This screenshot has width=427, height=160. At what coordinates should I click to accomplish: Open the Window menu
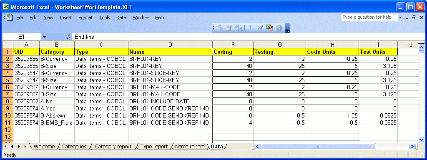coord(141,17)
